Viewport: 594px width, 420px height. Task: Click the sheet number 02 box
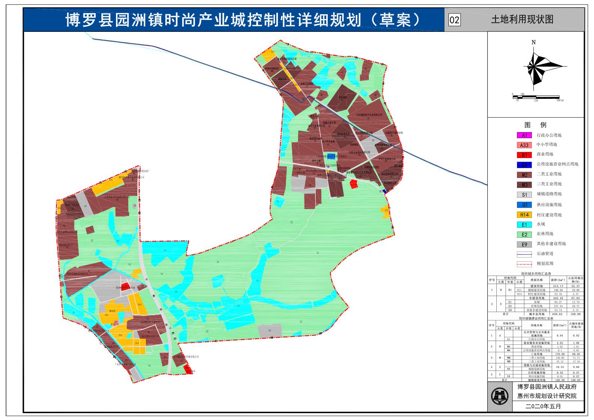(x=454, y=20)
